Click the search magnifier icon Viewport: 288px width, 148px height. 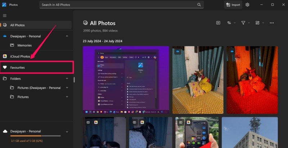click(x=199, y=5)
